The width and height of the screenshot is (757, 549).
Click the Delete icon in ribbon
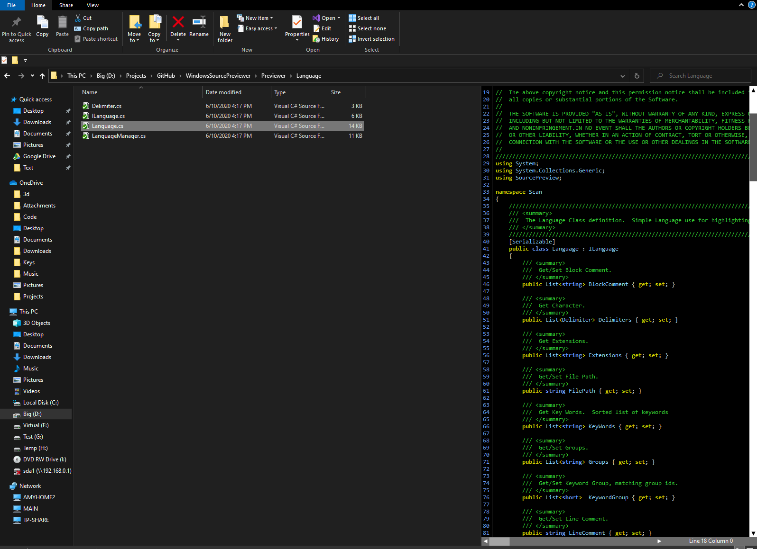[178, 23]
